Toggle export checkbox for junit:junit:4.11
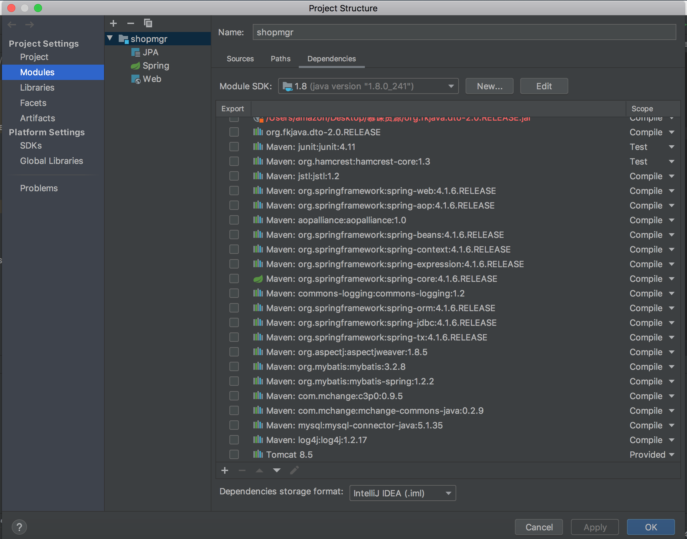 coord(234,147)
